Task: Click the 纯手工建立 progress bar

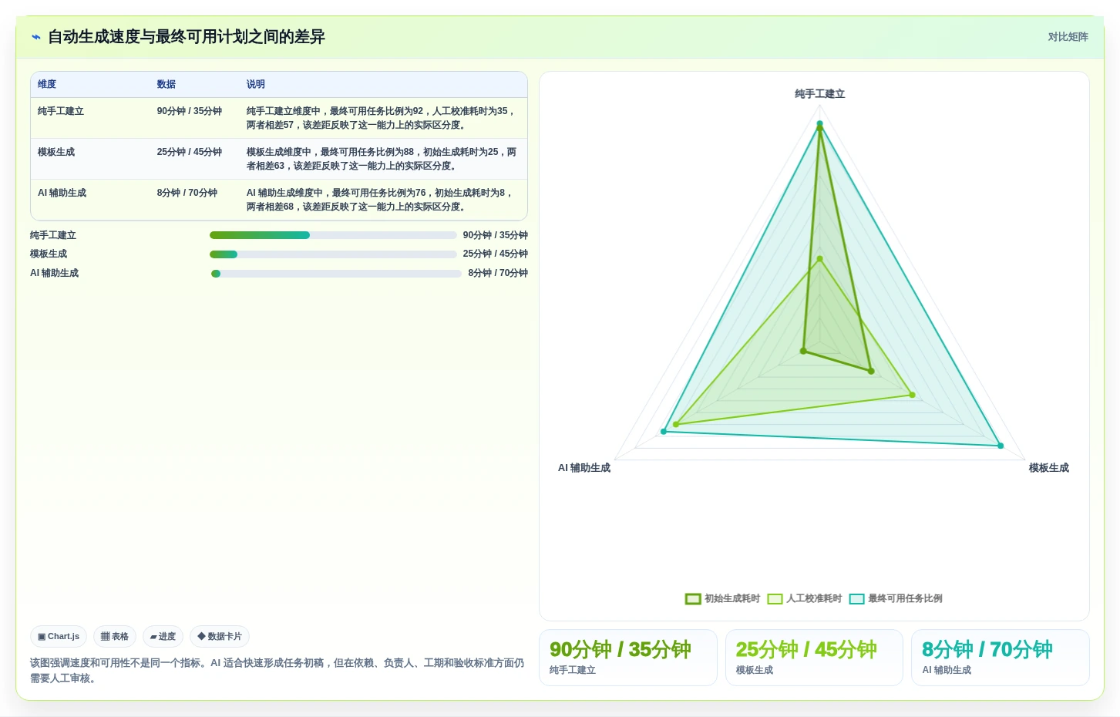Action: (x=333, y=235)
